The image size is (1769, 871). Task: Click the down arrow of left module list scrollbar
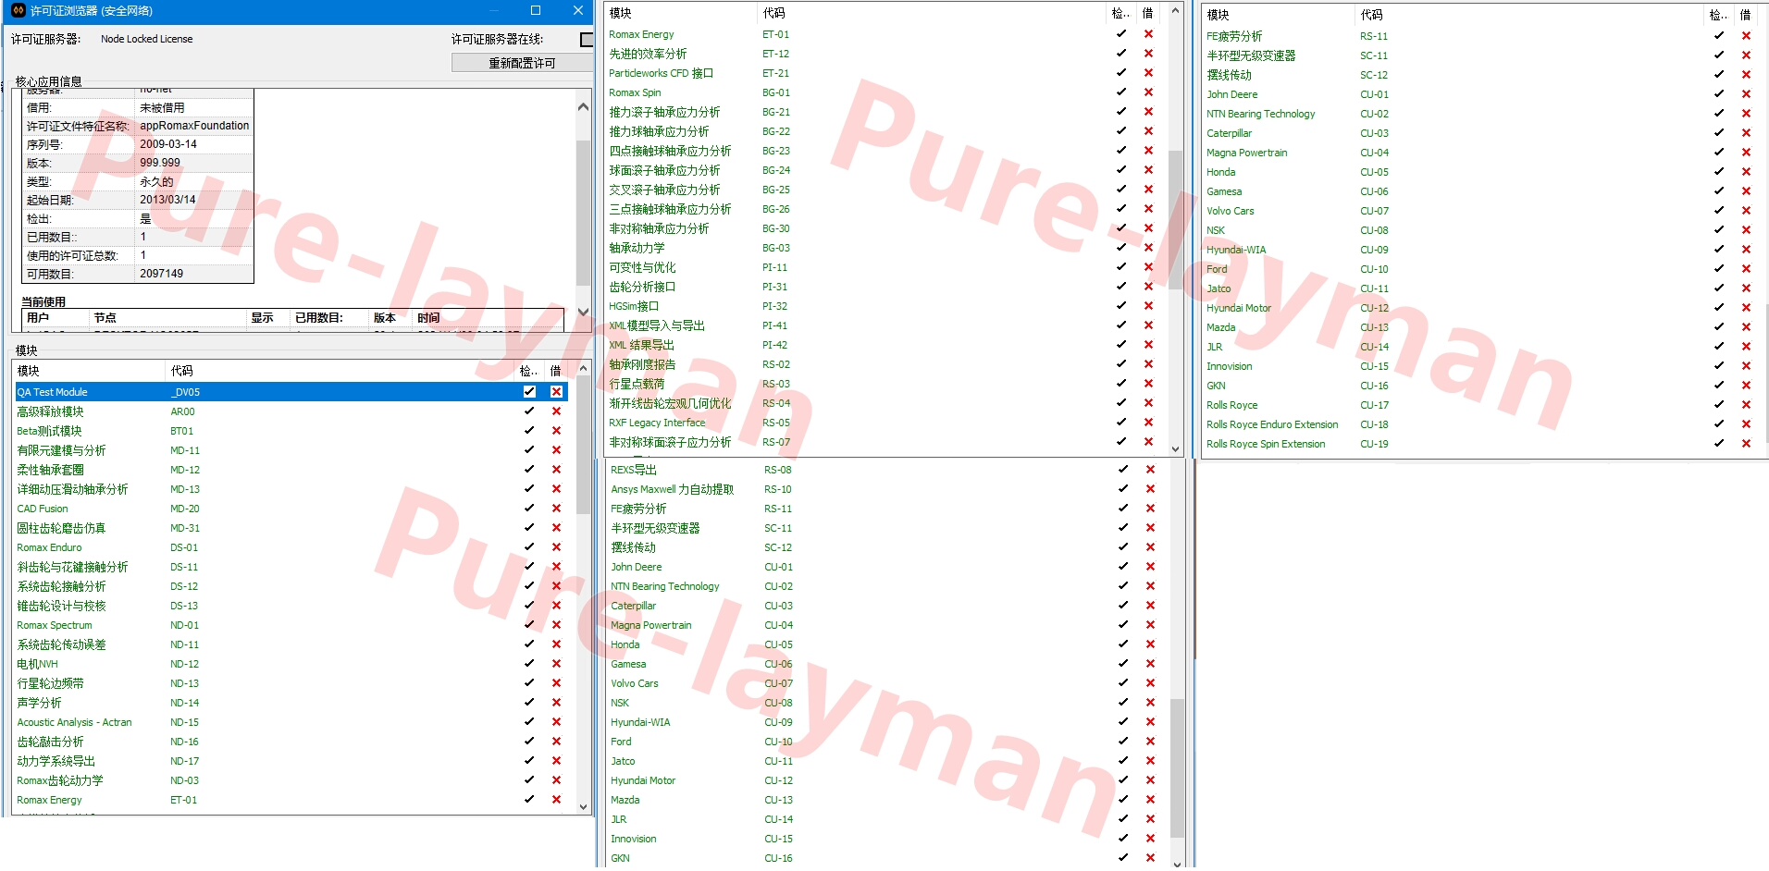(x=583, y=806)
